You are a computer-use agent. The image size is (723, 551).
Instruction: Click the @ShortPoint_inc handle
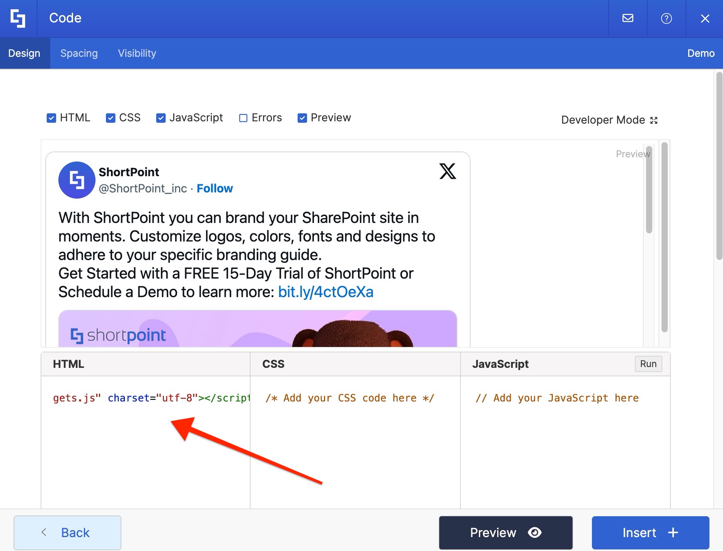(x=143, y=188)
